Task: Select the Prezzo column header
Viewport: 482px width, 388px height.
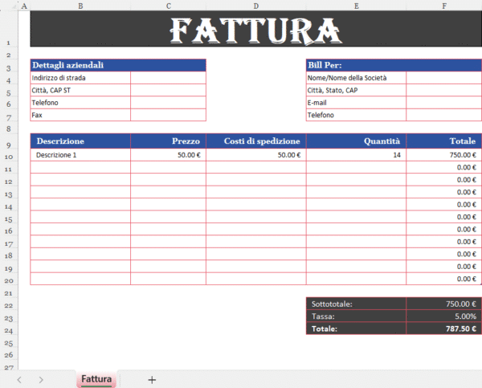Action: point(168,141)
